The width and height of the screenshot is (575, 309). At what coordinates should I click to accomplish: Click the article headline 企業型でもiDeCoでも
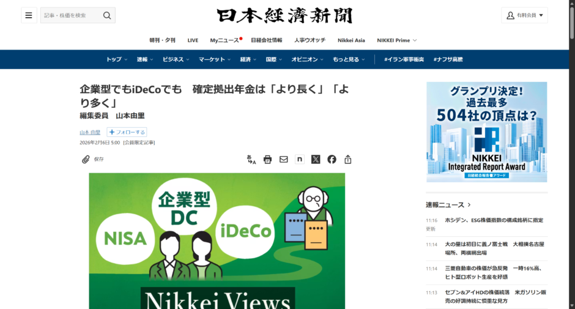215,96
